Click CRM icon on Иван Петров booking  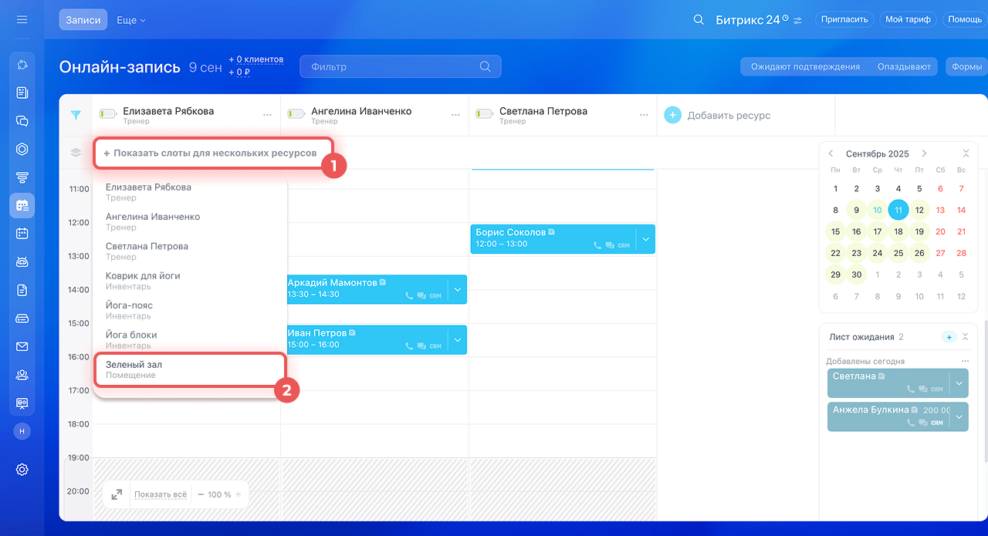coord(435,346)
